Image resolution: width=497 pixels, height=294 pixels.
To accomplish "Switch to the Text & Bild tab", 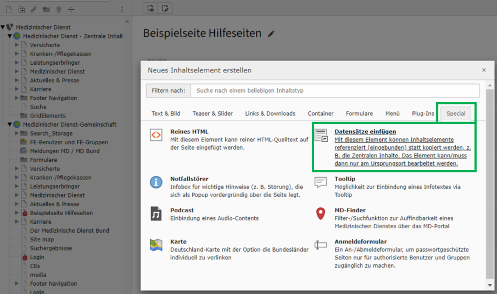I will click(x=166, y=114).
